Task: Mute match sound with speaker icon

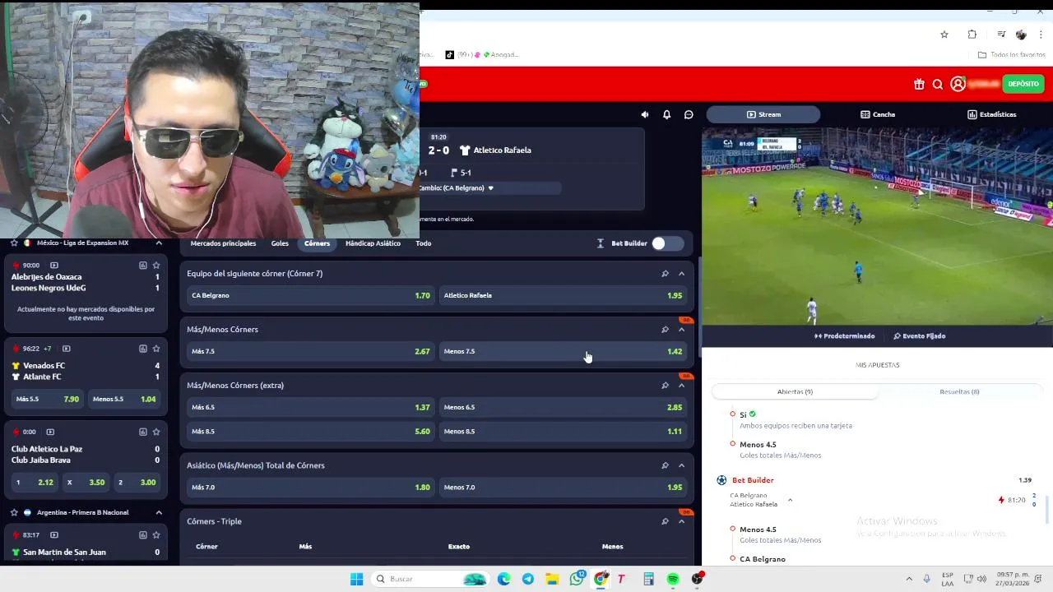Action: (x=645, y=114)
